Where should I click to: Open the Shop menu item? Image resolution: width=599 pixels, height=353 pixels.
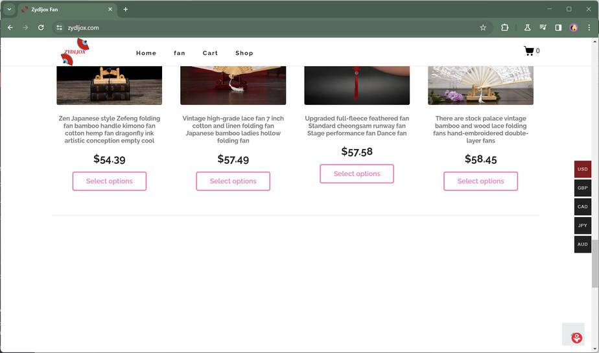244,53
